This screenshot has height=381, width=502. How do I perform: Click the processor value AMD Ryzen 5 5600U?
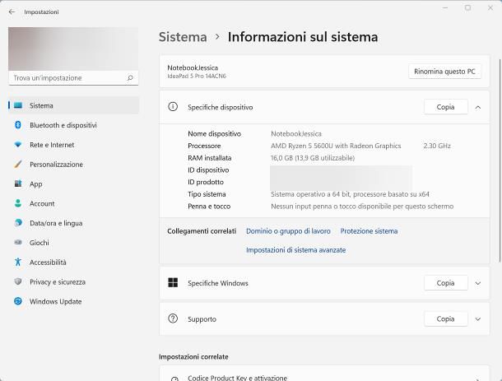click(336, 146)
